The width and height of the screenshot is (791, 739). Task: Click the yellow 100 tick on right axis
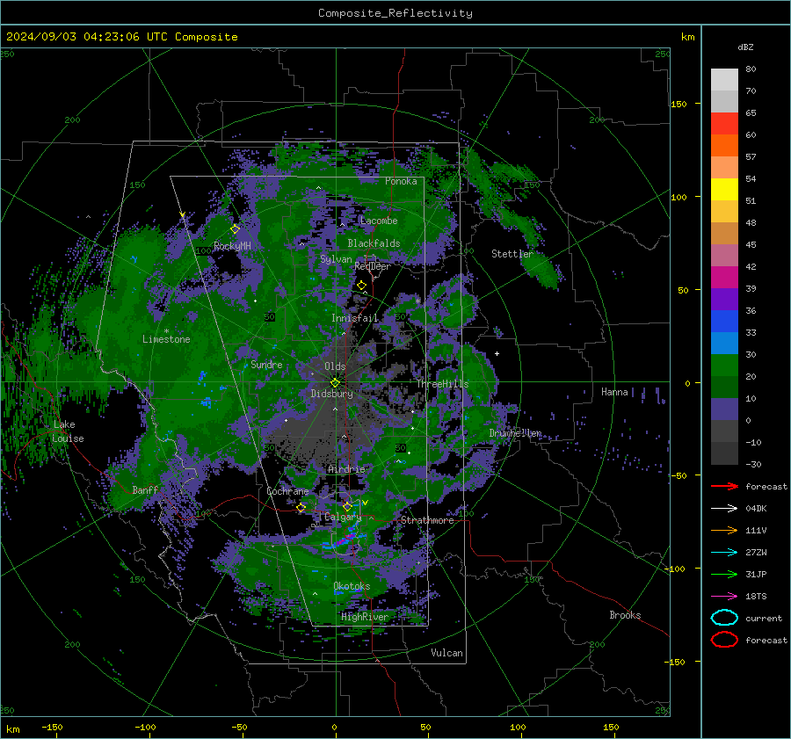pyautogui.click(x=679, y=197)
